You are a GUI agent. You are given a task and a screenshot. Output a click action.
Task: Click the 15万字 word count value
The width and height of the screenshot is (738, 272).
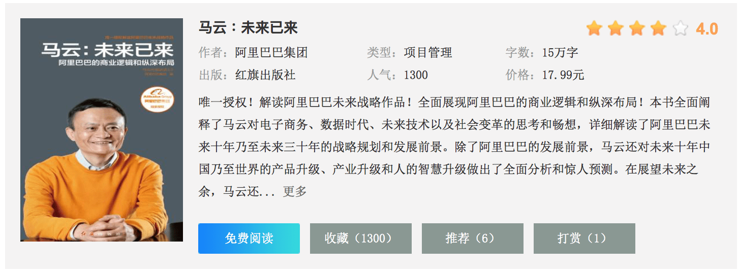point(560,53)
